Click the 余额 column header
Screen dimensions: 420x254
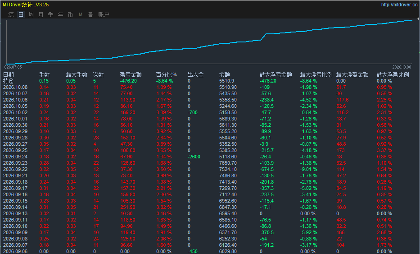pos(225,74)
